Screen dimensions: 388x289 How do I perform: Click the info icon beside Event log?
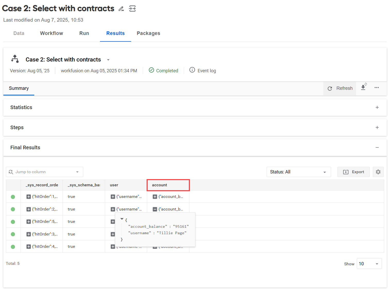click(192, 70)
